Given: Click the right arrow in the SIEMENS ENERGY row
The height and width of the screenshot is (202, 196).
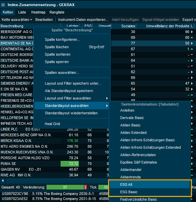Looking at the screenshot, I should (192, 83).
